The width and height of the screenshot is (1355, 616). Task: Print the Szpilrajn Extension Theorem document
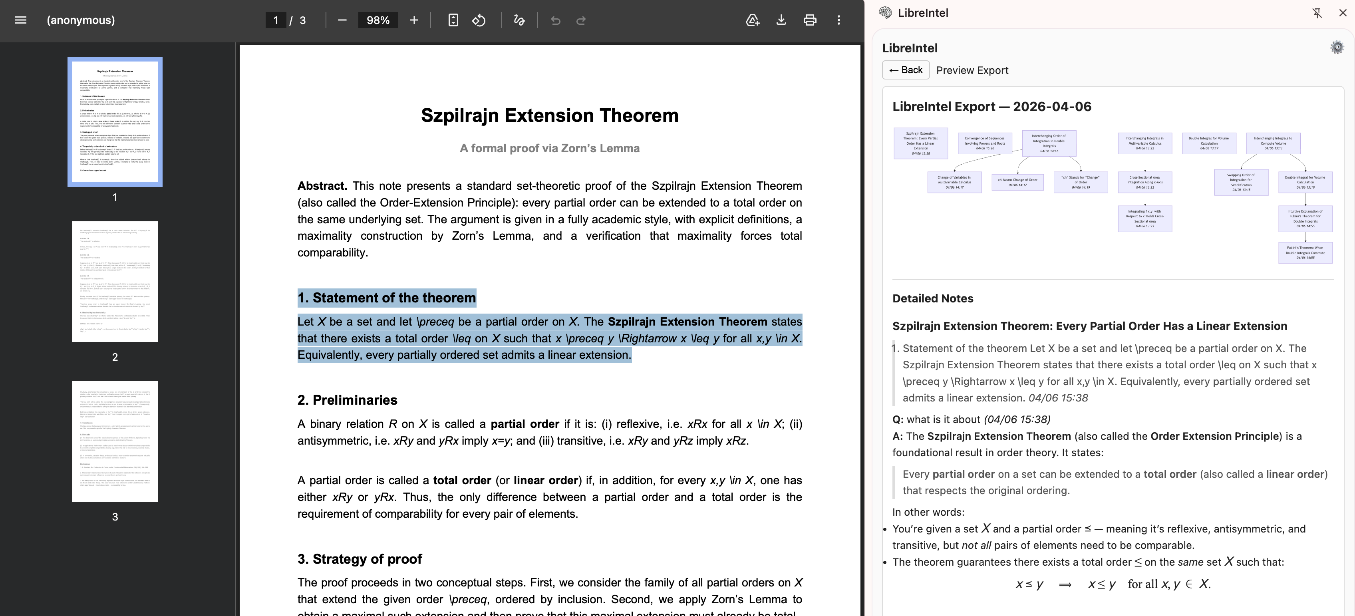click(x=810, y=20)
